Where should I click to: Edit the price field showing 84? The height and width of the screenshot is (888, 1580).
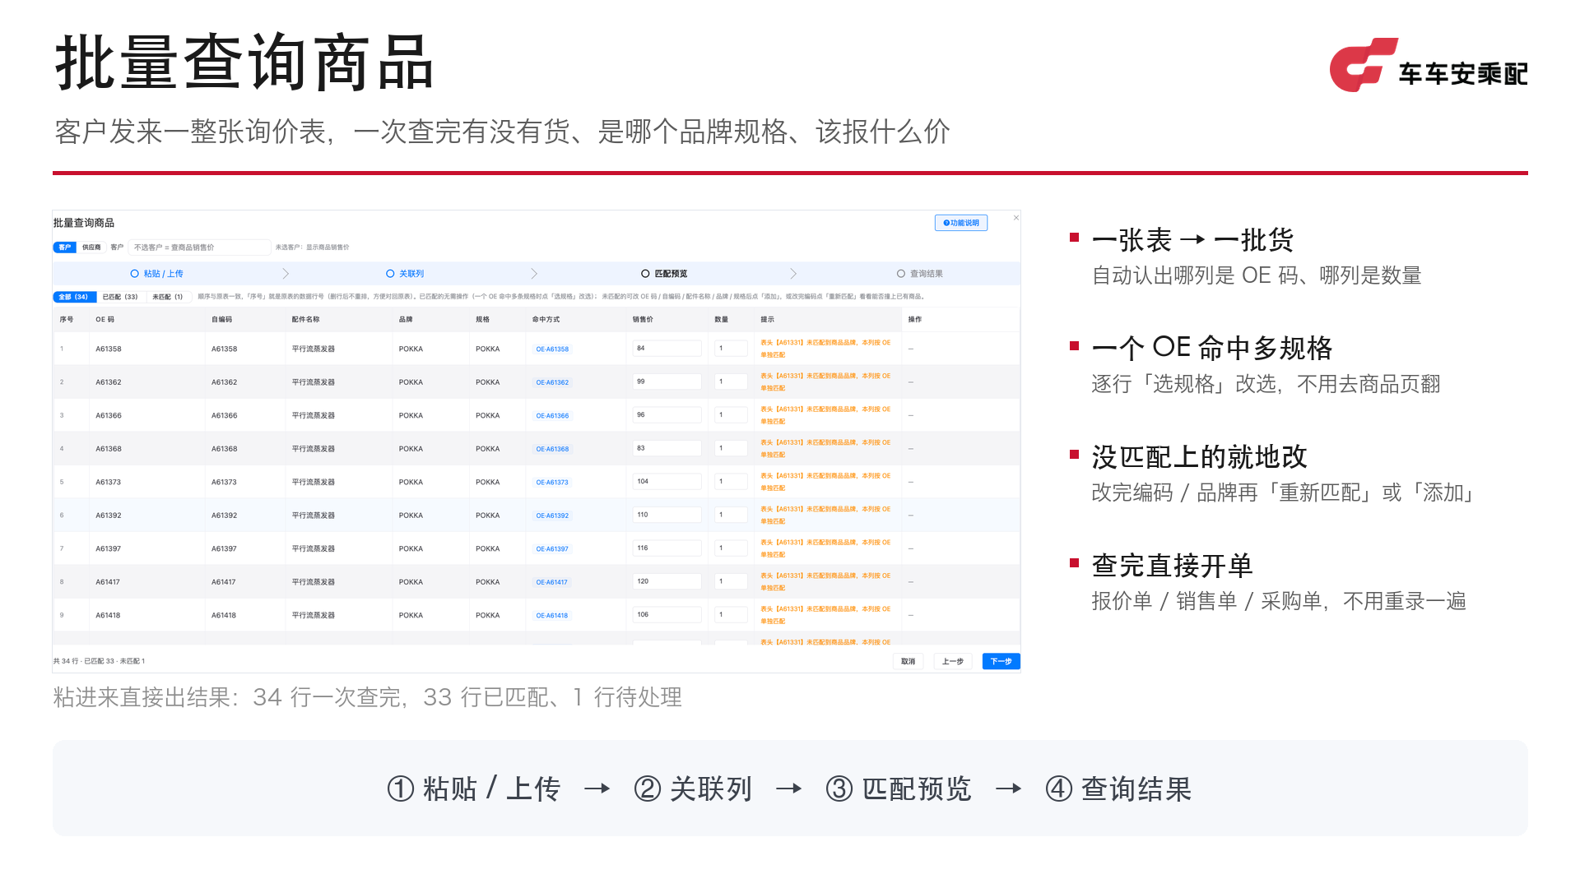[667, 349]
